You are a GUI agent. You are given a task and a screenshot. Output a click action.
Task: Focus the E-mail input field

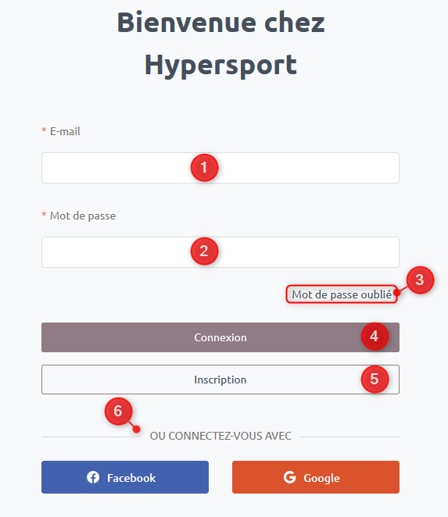click(220, 168)
